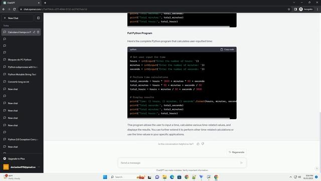Give thumbs down to the conversation
This screenshot has width=321, height=181.
coord(203,144)
